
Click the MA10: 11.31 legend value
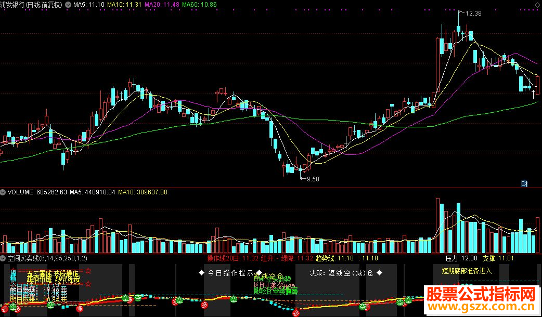coord(124,5)
